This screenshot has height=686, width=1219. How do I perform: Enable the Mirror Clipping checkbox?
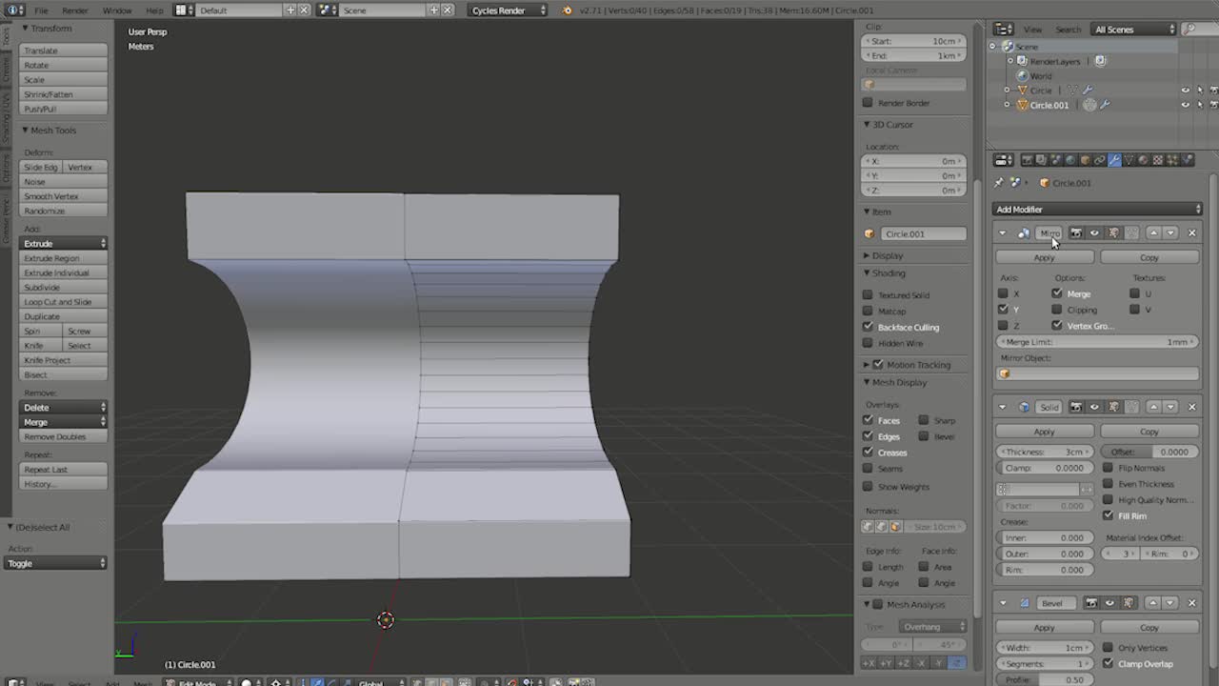click(1057, 310)
